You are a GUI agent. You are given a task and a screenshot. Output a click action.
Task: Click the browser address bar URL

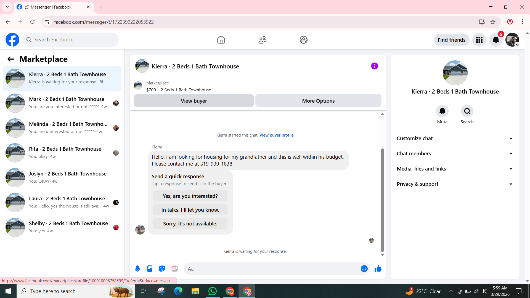(104, 22)
